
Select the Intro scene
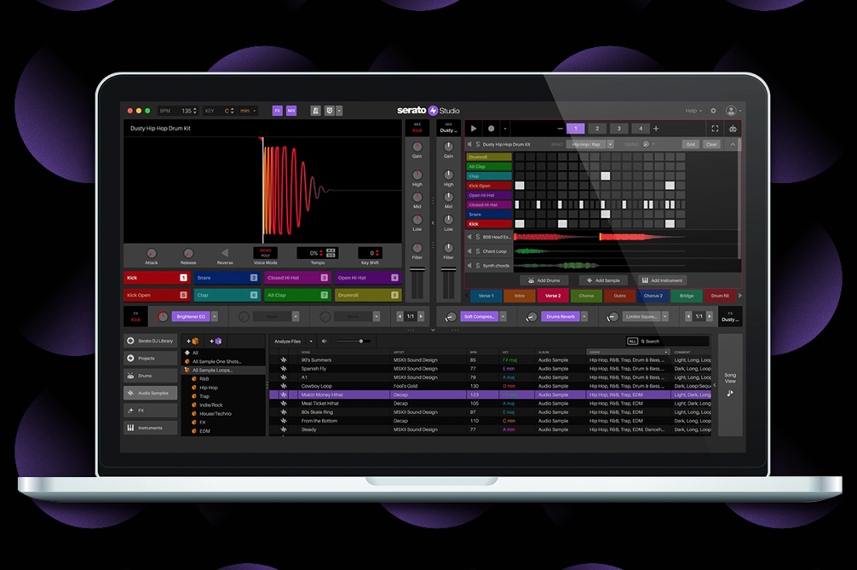pyautogui.click(x=520, y=296)
